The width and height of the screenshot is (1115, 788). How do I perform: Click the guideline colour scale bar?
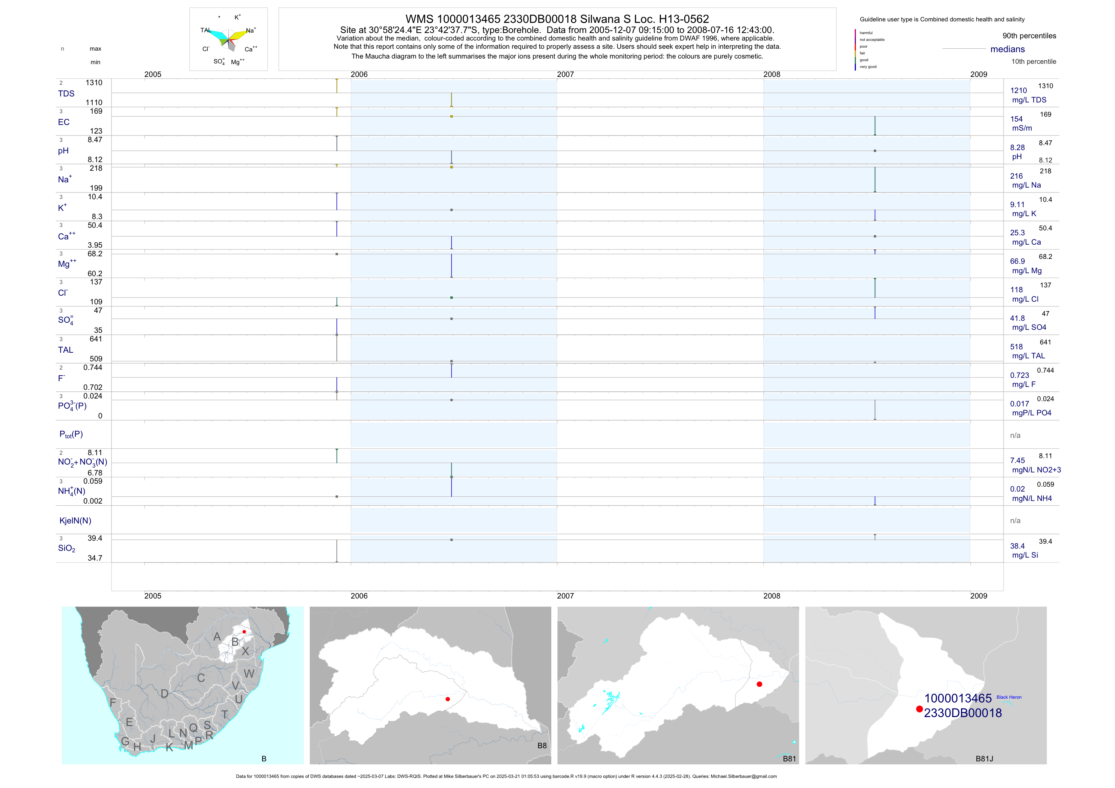pyautogui.click(x=855, y=50)
